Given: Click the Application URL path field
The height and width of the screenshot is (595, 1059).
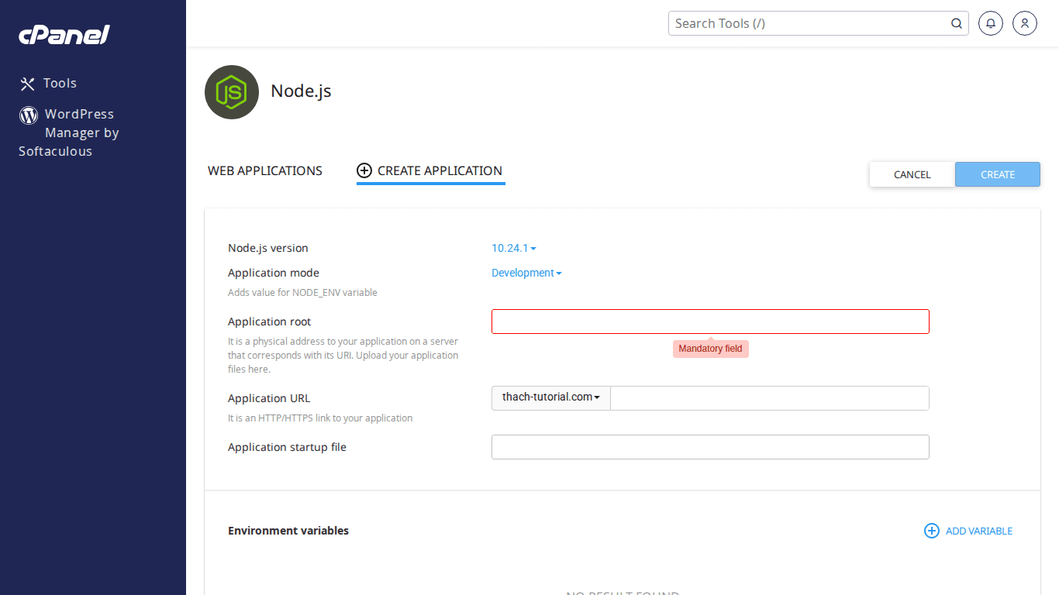Looking at the screenshot, I should coord(769,398).
